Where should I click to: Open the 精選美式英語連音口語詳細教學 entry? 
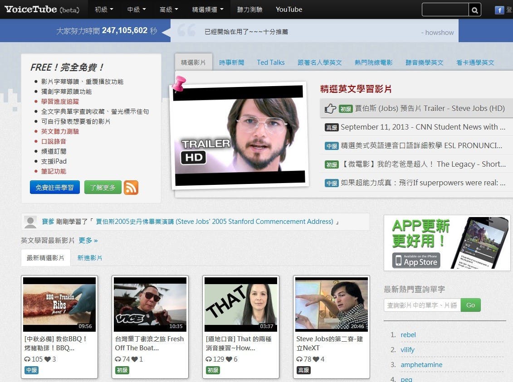coord(421,146)
